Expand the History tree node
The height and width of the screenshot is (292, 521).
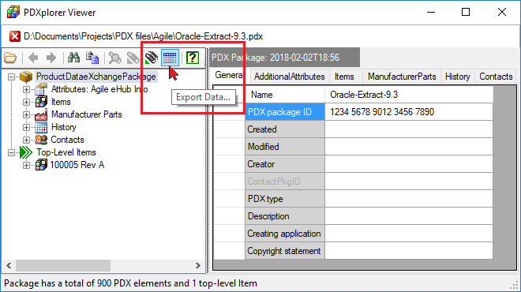coord(26,127)
